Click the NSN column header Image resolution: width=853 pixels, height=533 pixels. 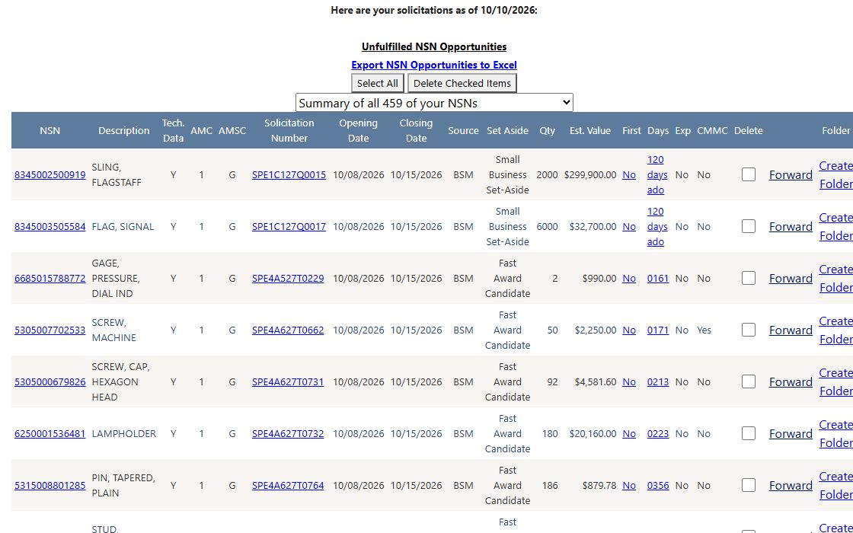click(50, 130)
